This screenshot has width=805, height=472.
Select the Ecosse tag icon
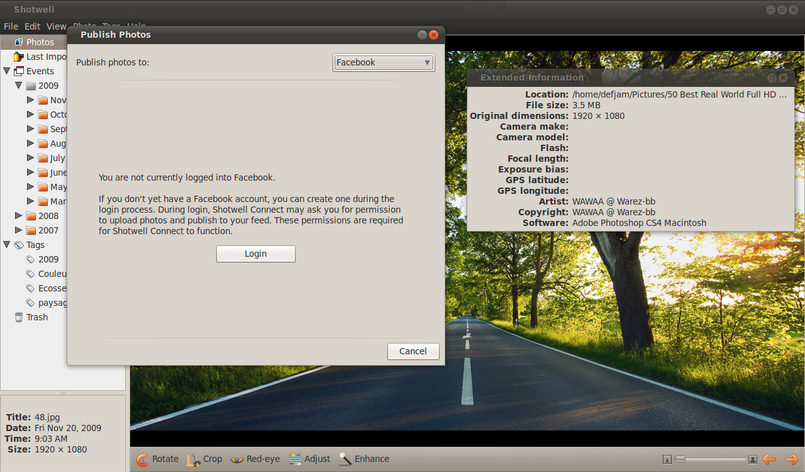31,288
